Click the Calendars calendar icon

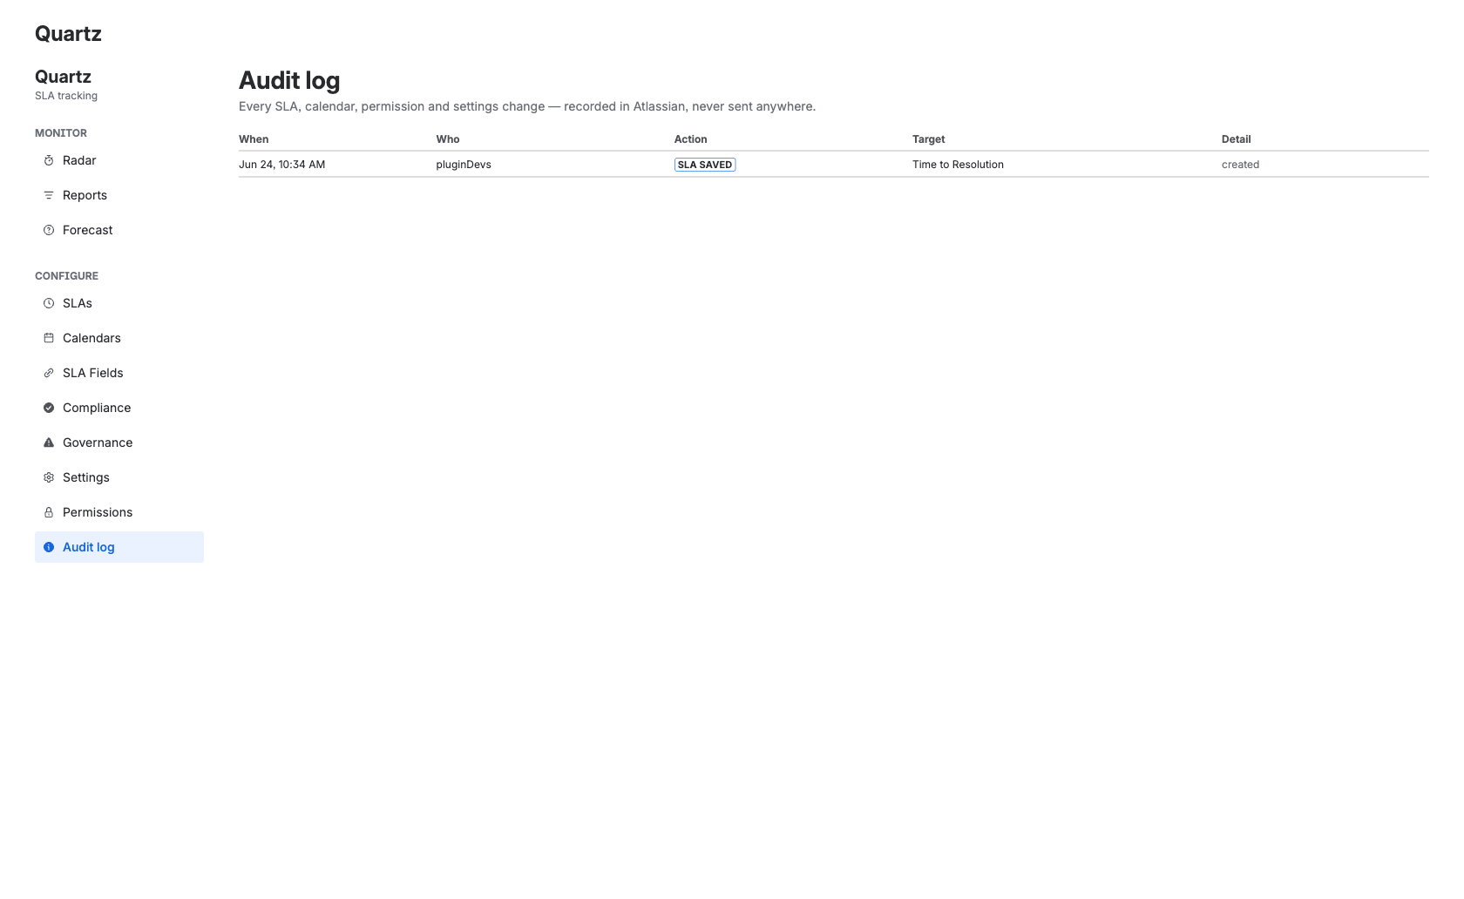point(49,338)
